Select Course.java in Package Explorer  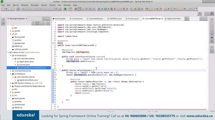(25, 65)
